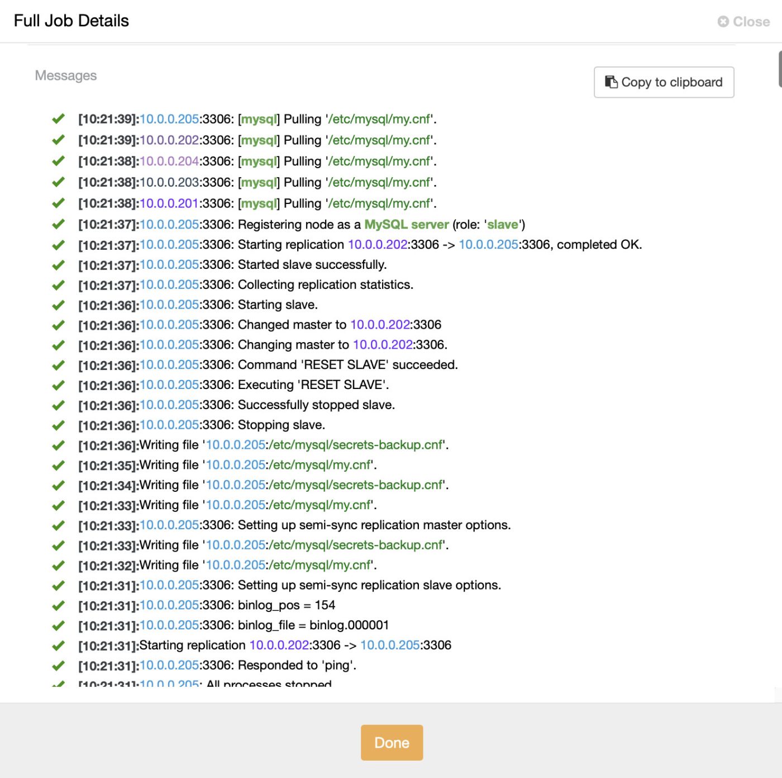Click the 'mysql' tag in the 10.0.0.201 line
This screenshot has height=778, width=782.
pyautogui.click(x=259, y=203)
